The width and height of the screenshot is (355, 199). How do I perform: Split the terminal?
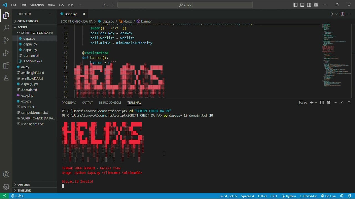pos(322,103)
